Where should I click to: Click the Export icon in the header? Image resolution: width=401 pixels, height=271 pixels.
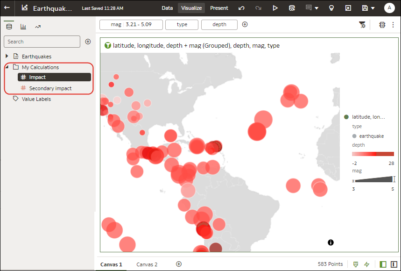[348, 8]
